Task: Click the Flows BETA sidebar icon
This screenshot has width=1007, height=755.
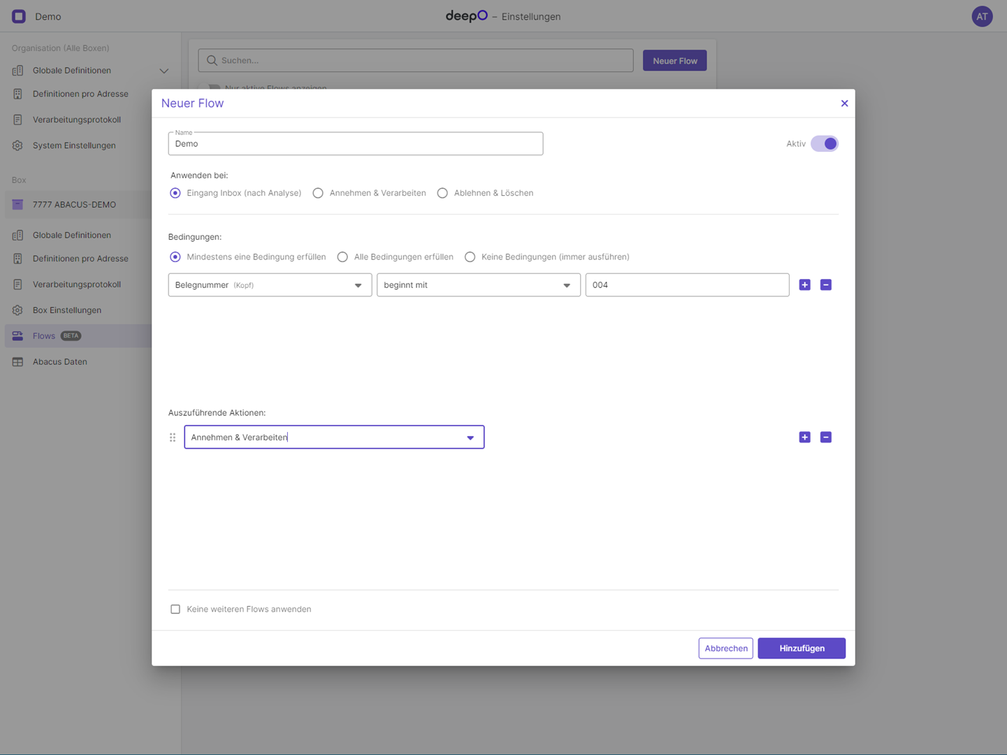Action: [17, 336]
